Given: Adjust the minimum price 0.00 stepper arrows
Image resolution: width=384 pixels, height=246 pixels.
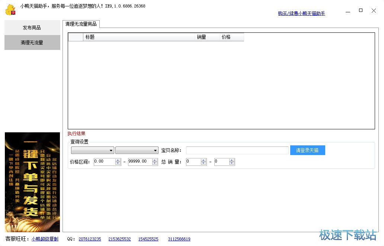Looking at the screenshot, I should pos(118,162).
